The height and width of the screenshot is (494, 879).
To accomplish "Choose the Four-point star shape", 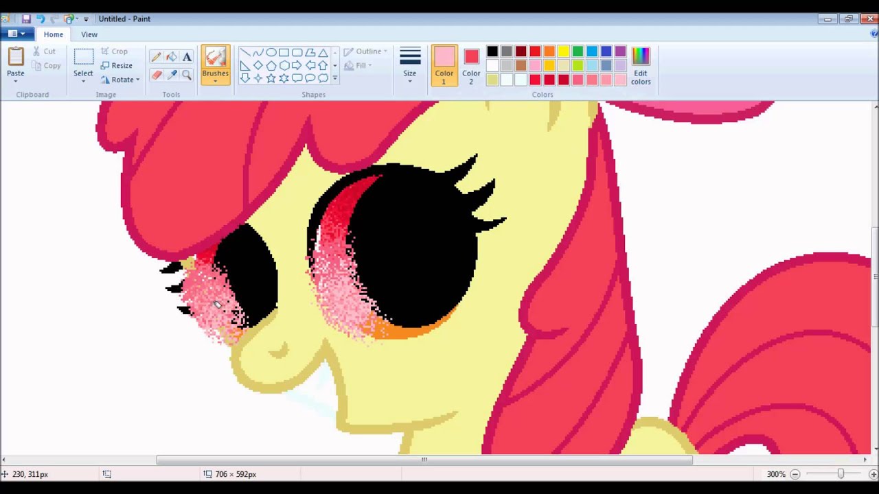I will [x=258, y=78].
